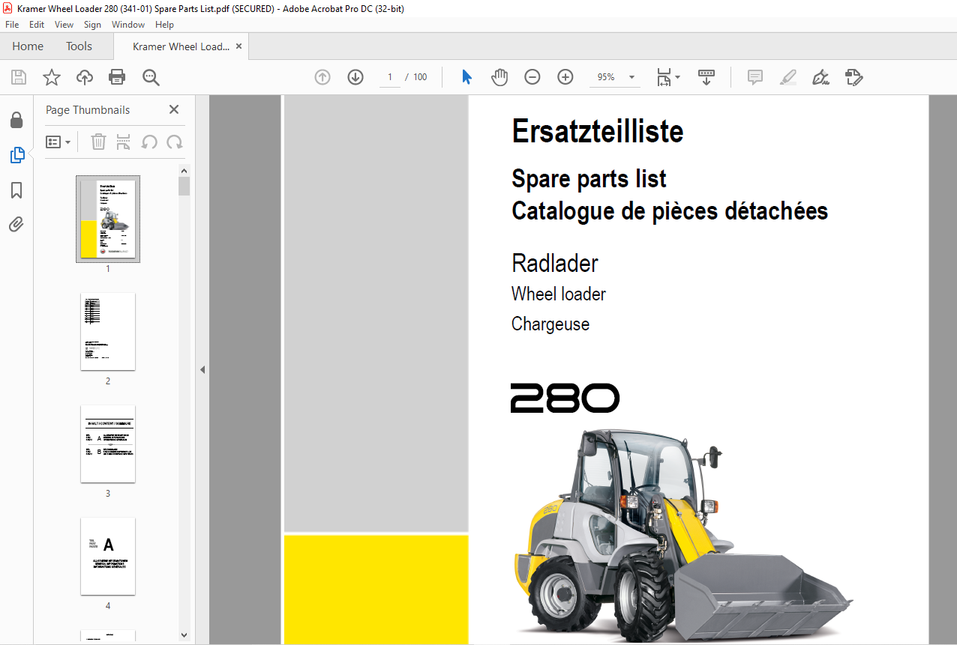Image resolution: width=957 pixels, height=645 pixels.
Task: Go to previous page arrow
Action: (x=322, y=77)
